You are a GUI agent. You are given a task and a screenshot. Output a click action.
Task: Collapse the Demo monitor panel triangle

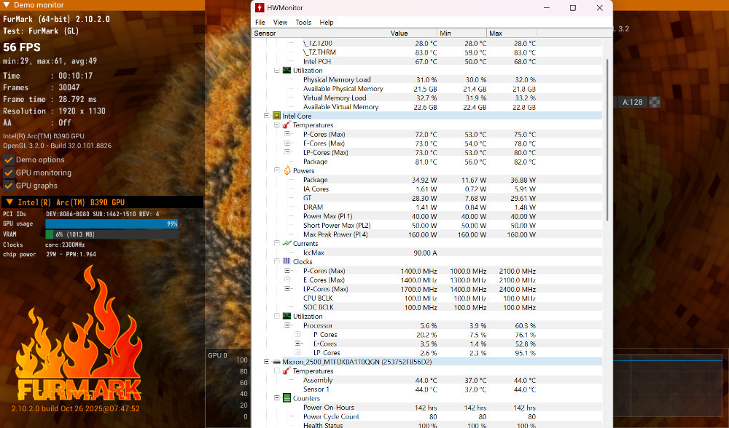6,5
